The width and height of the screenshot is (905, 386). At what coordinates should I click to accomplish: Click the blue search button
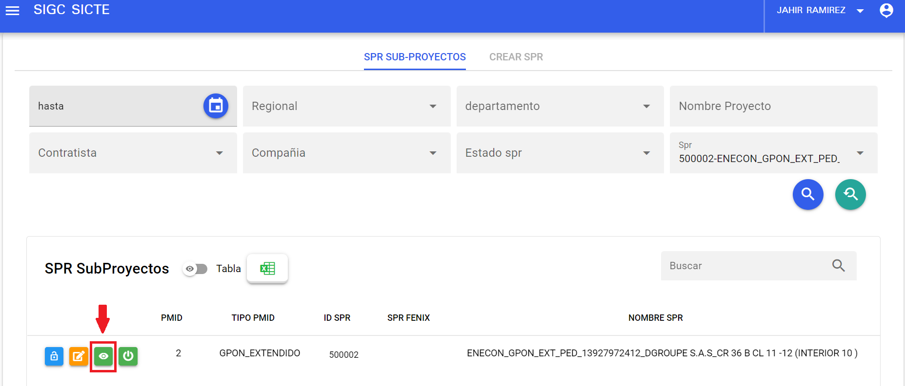808,194
